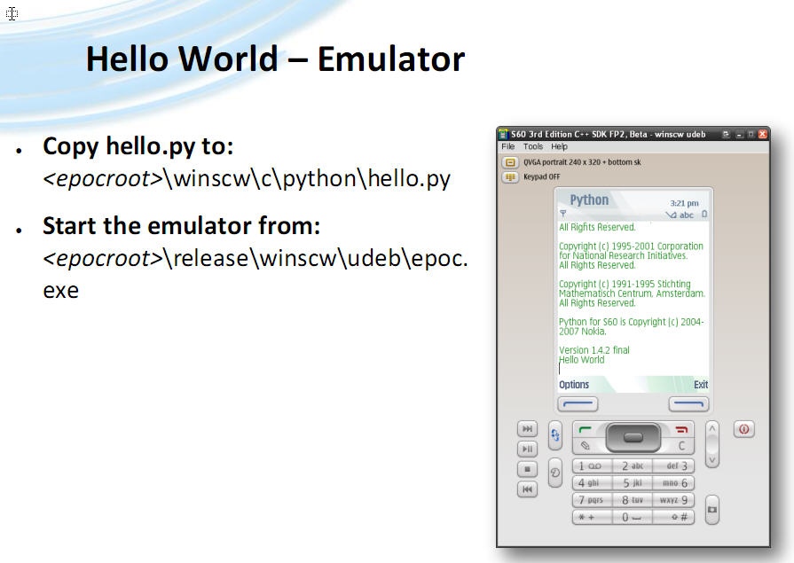Click the green call key

point(586,430)
